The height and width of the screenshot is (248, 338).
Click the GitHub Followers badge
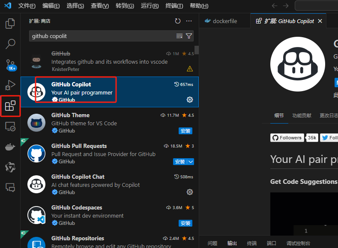click(287, 138)
